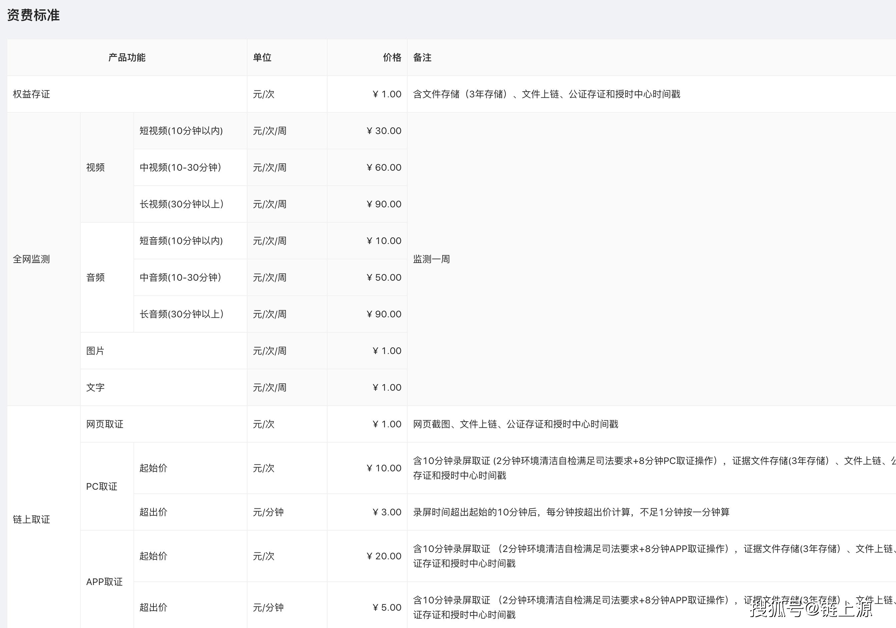Click the PC取证 category cell
Viewport: 896px width, 628px height.
coord(101,486)
